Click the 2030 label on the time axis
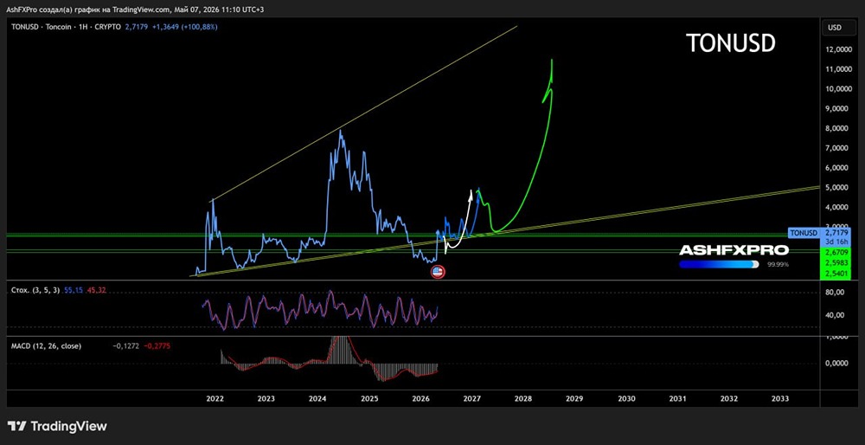Screen dimensions: 865x445 pyautogui.click(x=626, y=398)
